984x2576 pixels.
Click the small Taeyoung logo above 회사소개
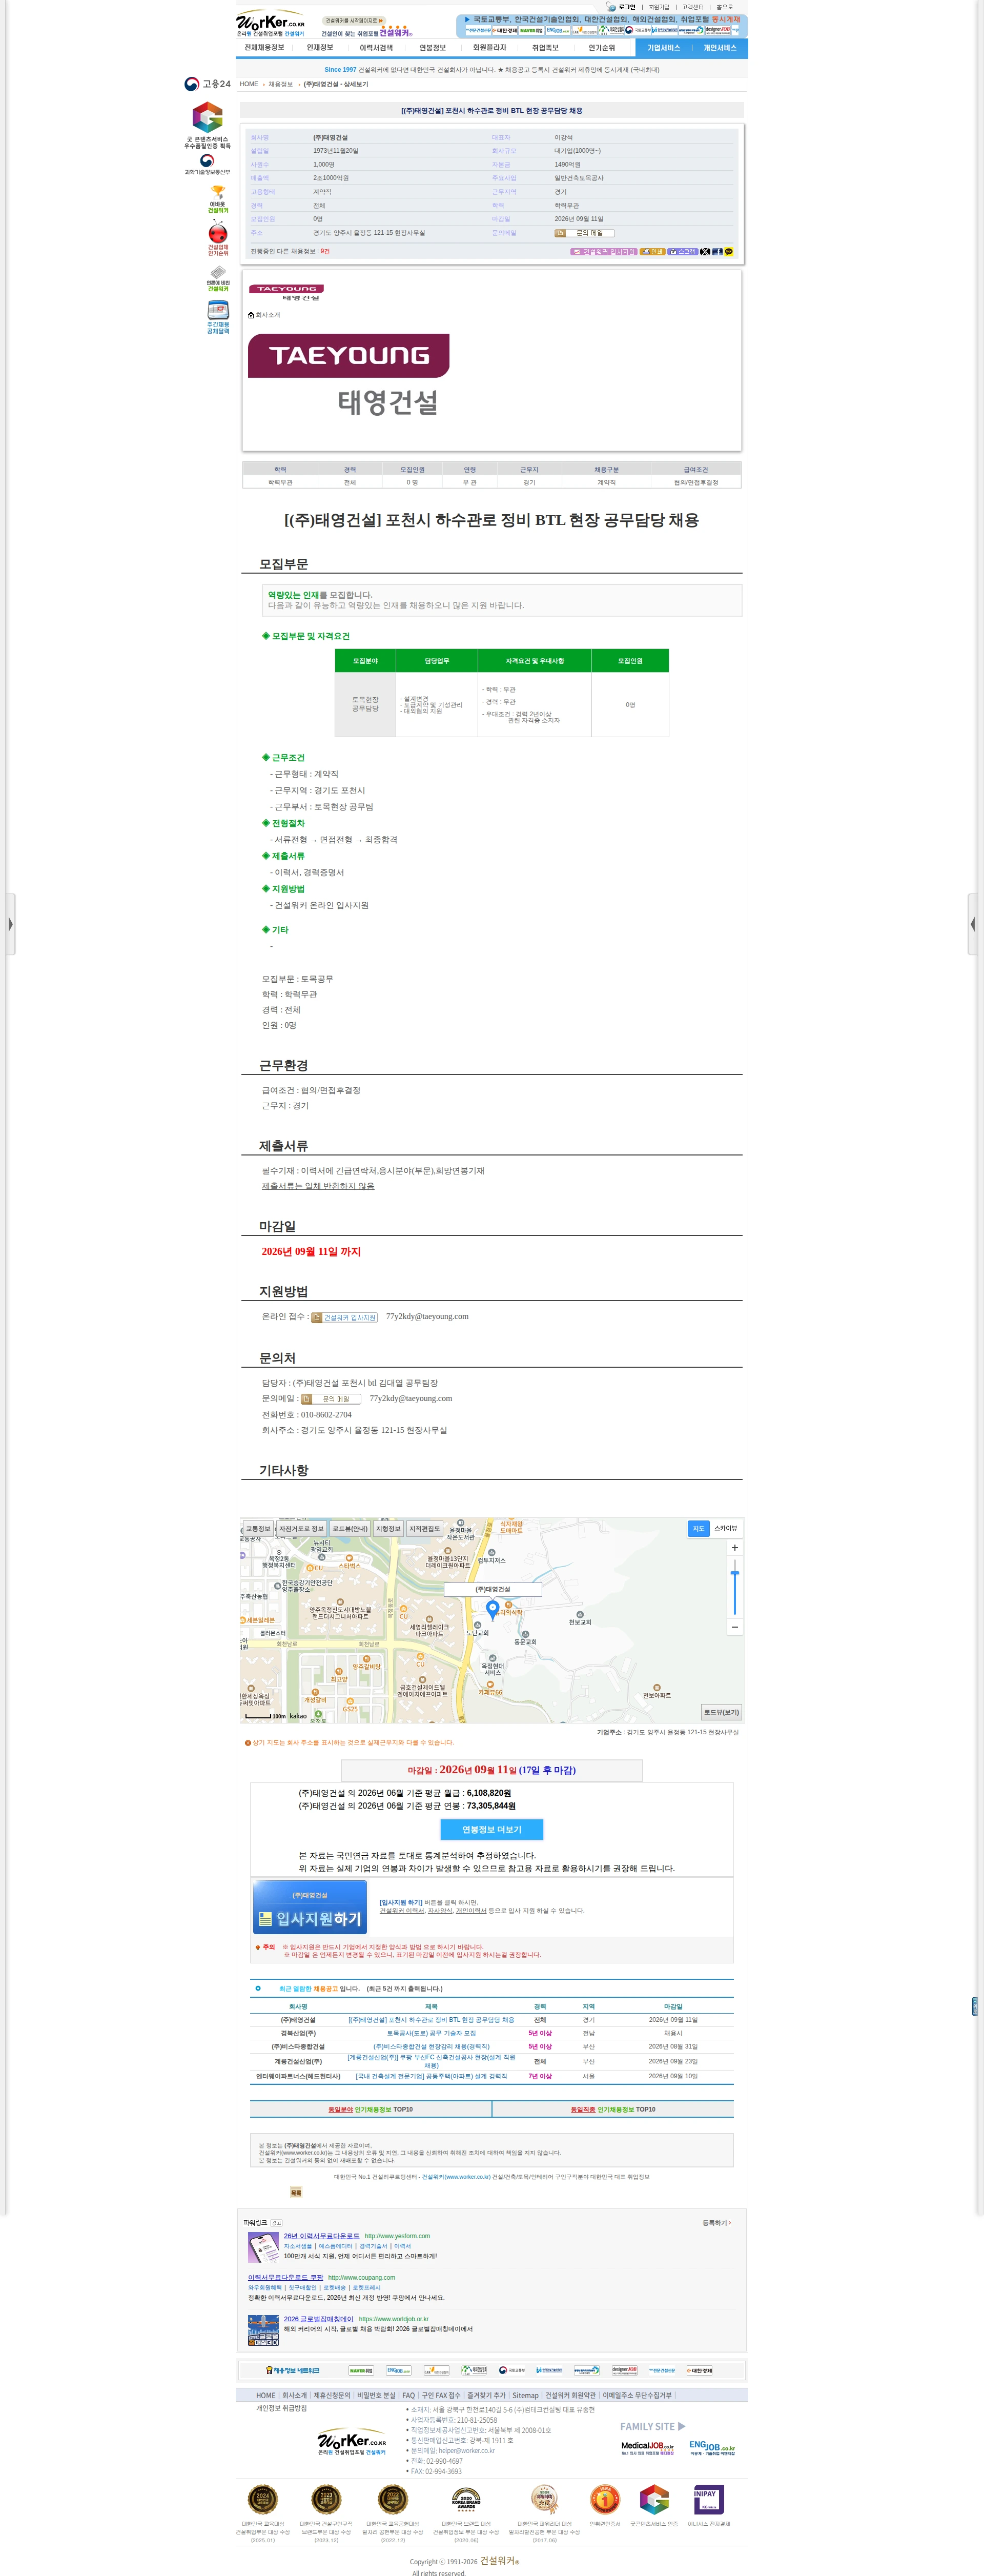click(x=286, y=292)
